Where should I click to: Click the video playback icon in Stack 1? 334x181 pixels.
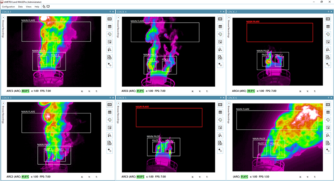pos(109,19)
